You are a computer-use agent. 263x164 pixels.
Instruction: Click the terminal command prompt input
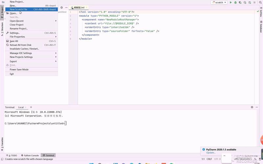click(65, 123)
